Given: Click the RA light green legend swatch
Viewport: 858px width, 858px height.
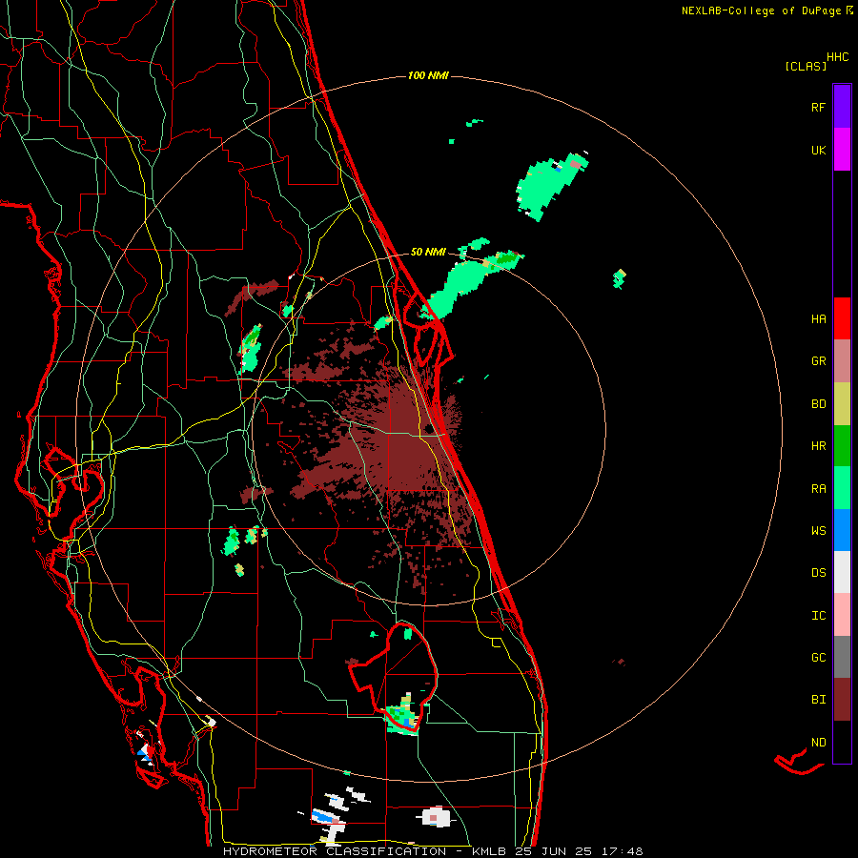Looking at the screenshot, I should [842, 488].
